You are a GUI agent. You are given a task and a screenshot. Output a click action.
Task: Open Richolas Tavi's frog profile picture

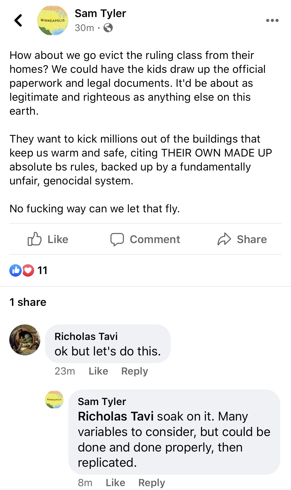(x=25, y=340)
